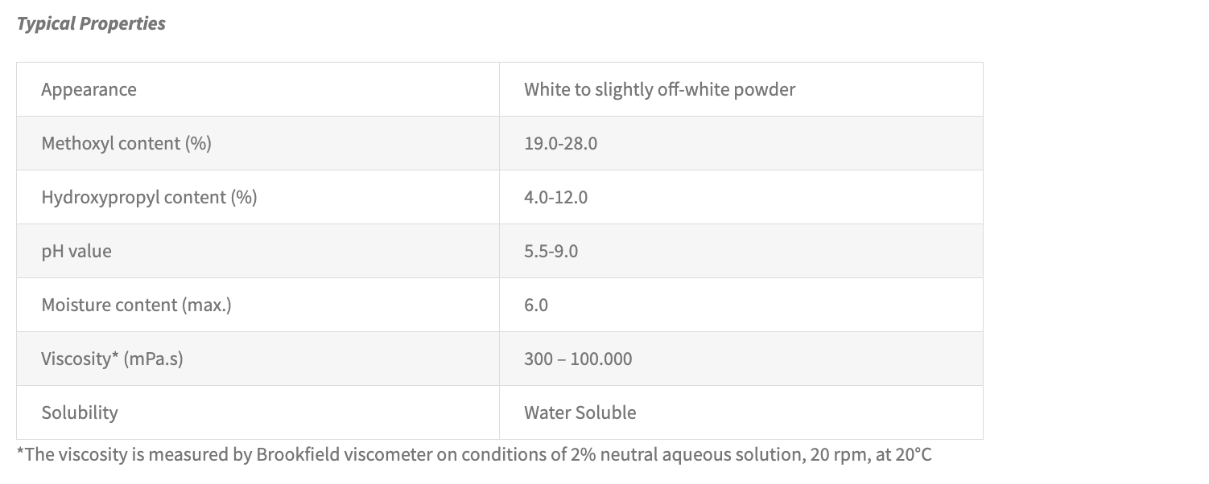Select the Methoxyl content (%) label
Viewport: 1209px width, 484px height.
[126, 143]
